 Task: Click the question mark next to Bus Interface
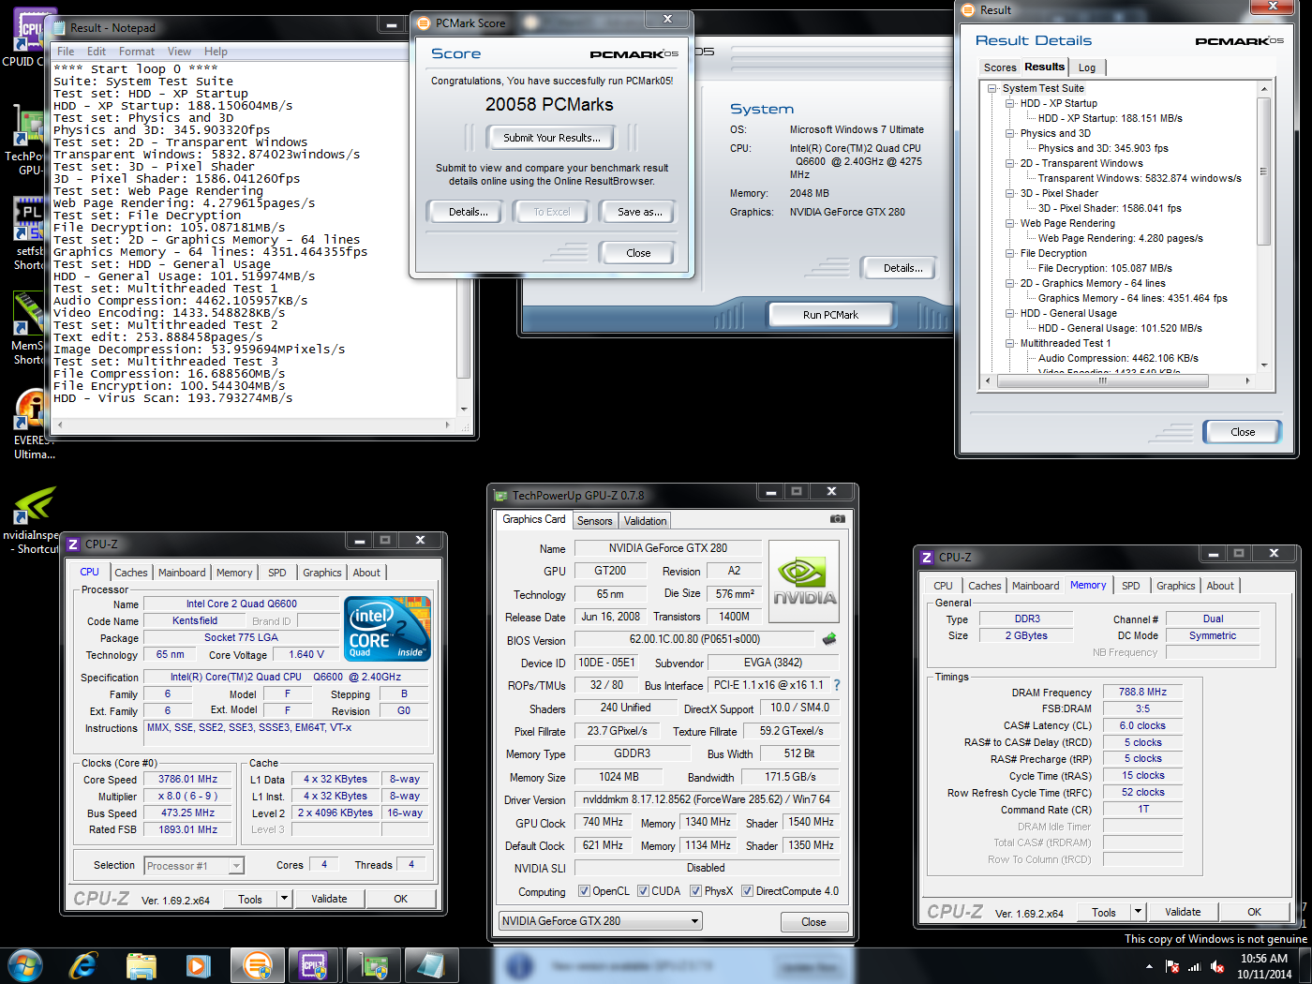837,685
